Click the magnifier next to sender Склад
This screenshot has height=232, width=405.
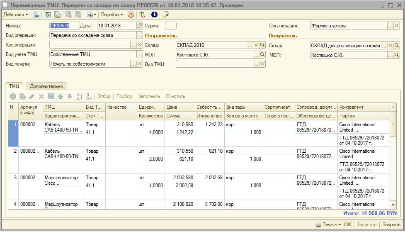262,45
